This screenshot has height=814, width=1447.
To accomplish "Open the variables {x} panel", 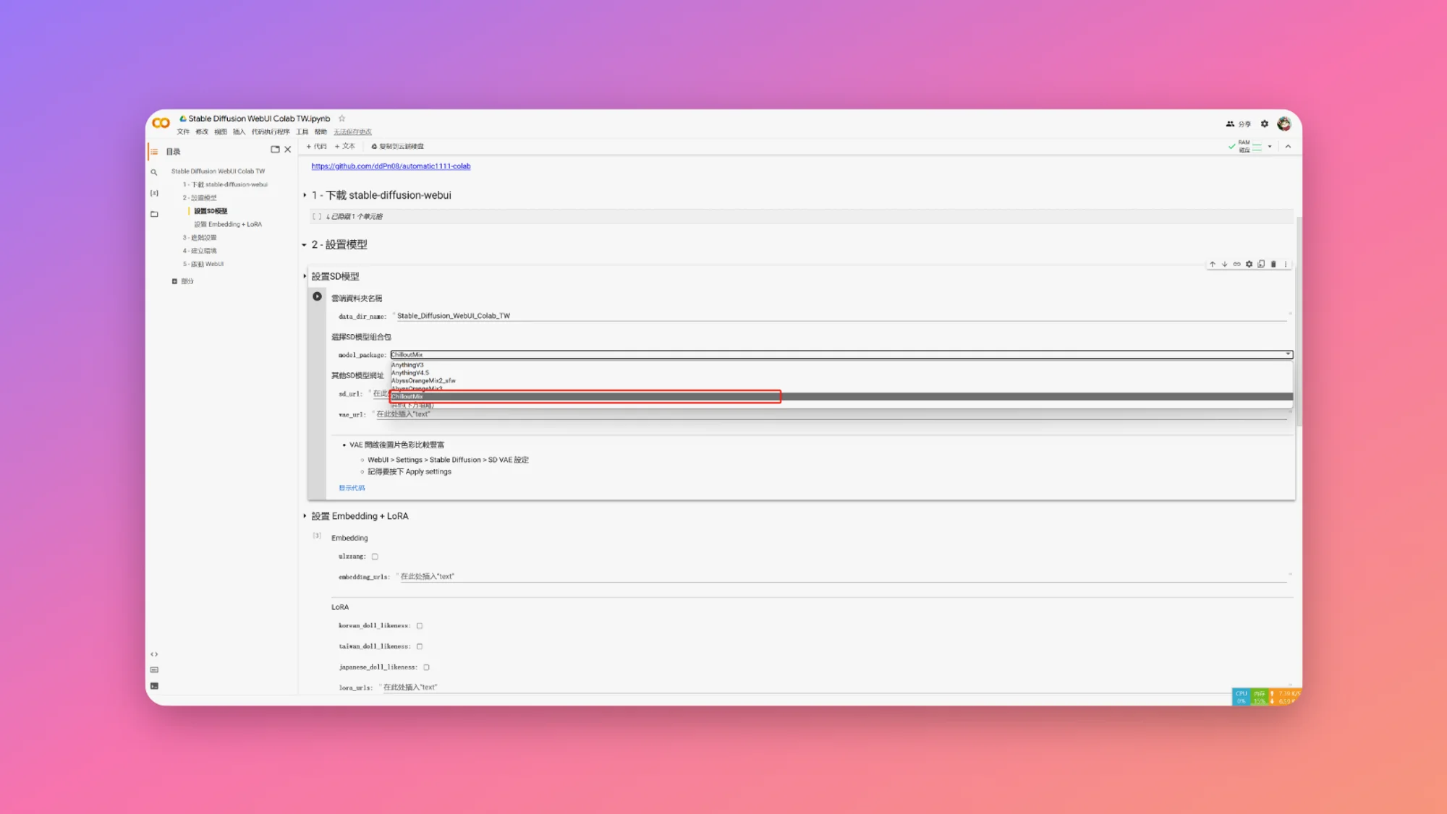I will point(154,193).
